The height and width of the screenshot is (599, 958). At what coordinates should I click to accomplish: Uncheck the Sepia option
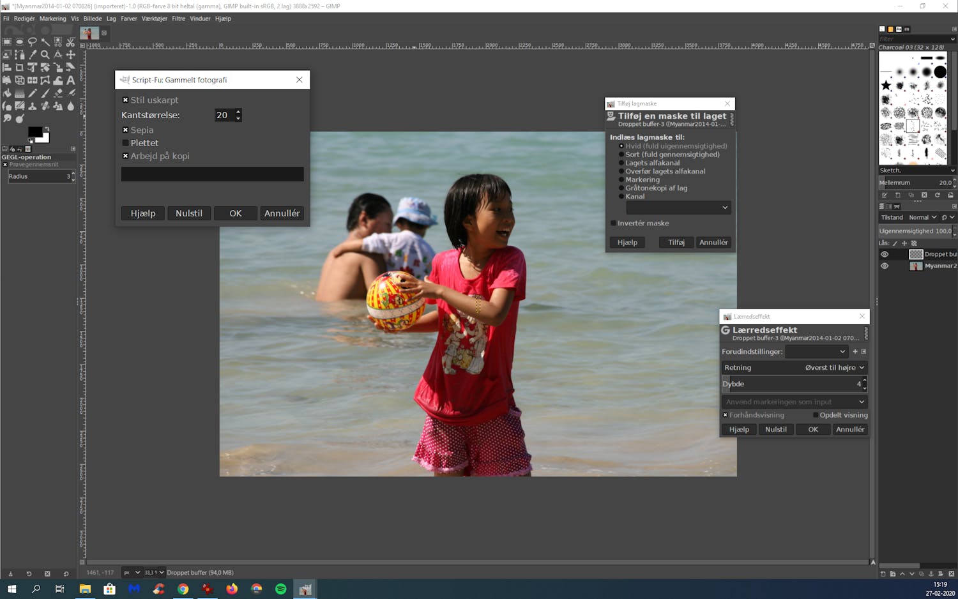coord(125,130)
